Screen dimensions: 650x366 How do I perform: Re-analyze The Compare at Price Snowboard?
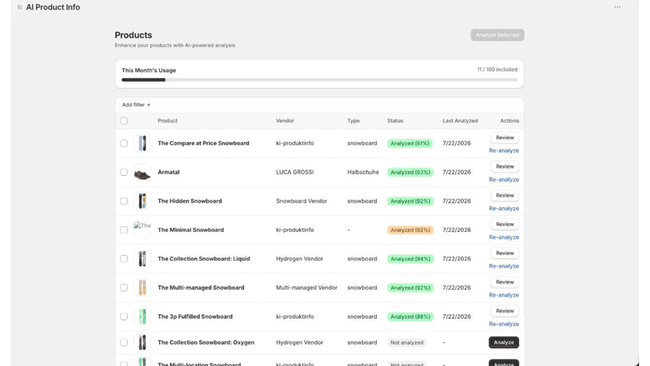pyautogui.click(x=504, y=151)
